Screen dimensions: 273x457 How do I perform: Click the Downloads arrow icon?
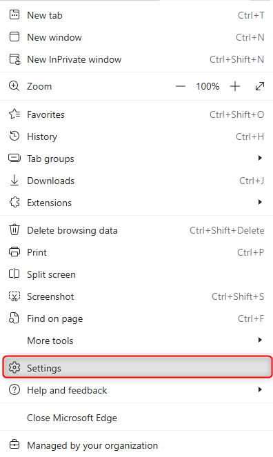[x=14, y=181]
